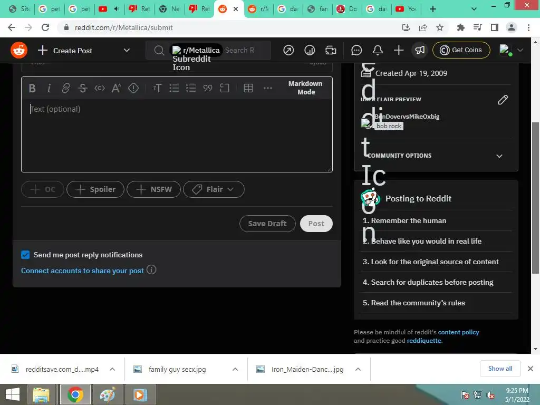The height and width of the screenshot is (405, 540).
Task: Insert a quote block
Action: click(208, 88)
